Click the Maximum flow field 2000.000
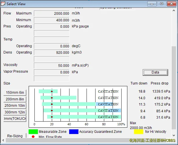This screenshot has height=145, width=178. [x=52, y=13]
